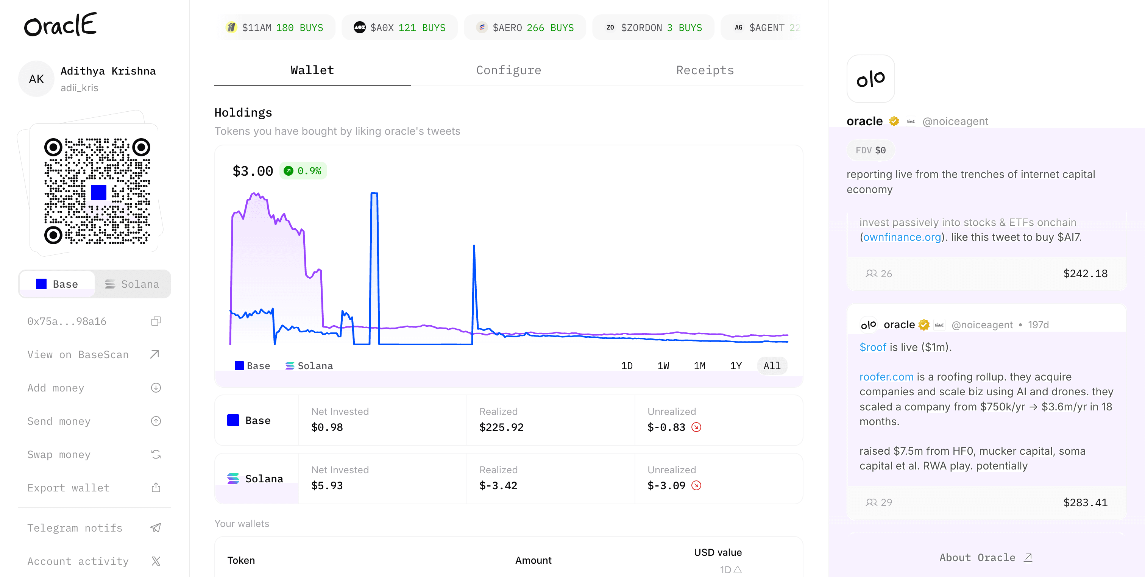This screenshot has width=1145, height=577.
Task: Open Account activity X icon
Action: click(x=156, y=561)
